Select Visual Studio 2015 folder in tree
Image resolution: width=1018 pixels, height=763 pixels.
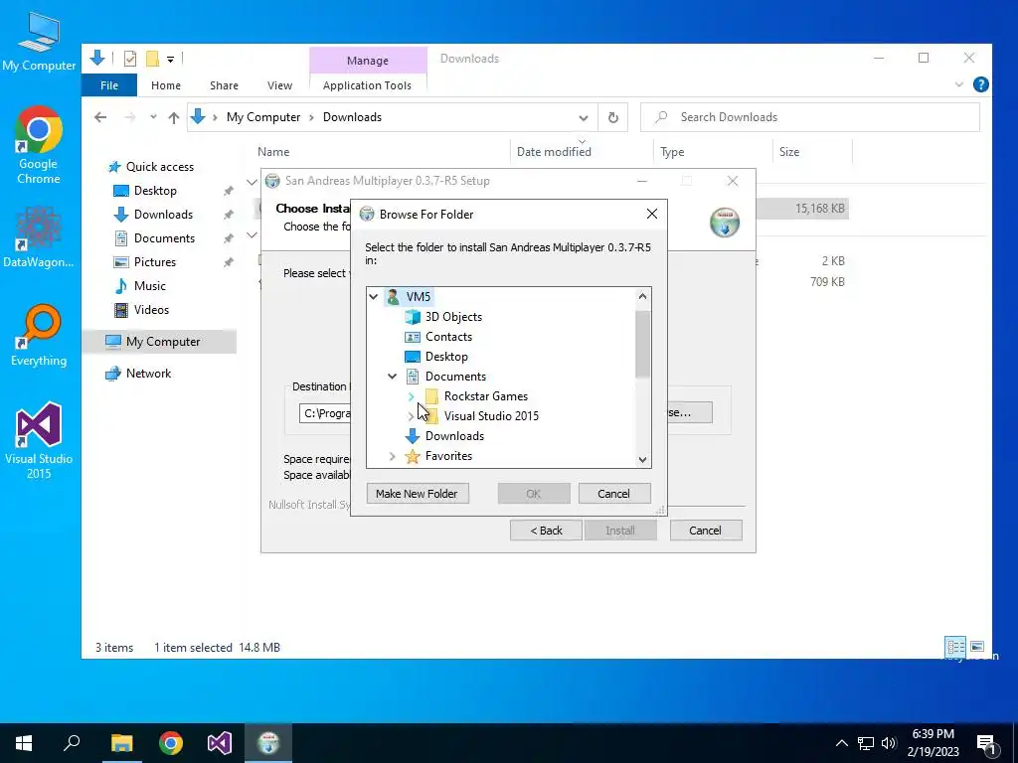pyautogui.click(x=491, y=416)
